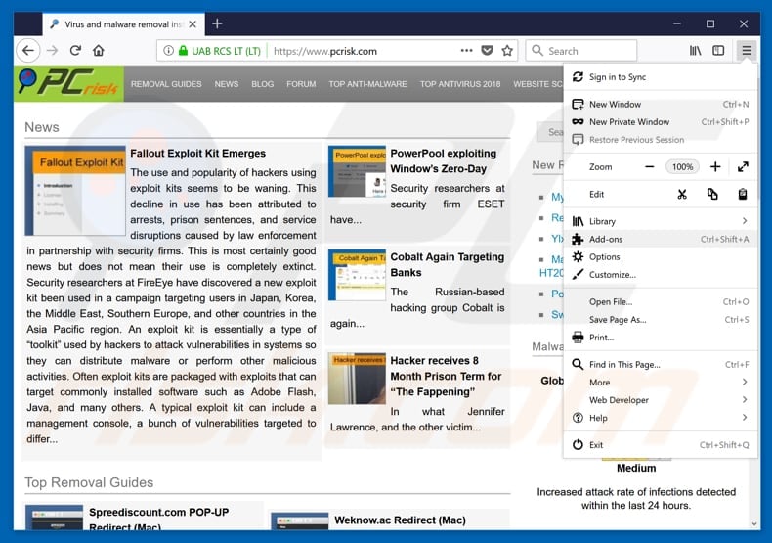772x543 pixels.
Task: Open a New Private Window
Action: [661, 121]
